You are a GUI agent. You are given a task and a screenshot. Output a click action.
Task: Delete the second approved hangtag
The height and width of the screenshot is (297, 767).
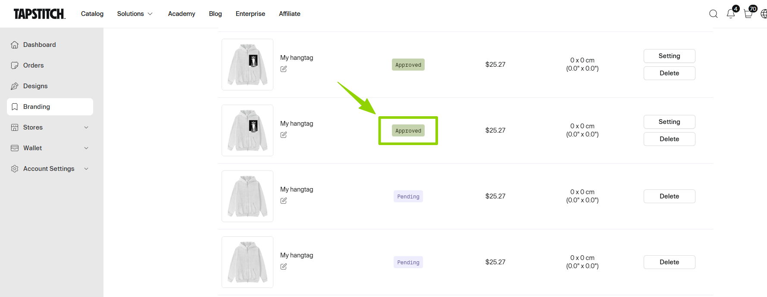[x=669, y=139]
